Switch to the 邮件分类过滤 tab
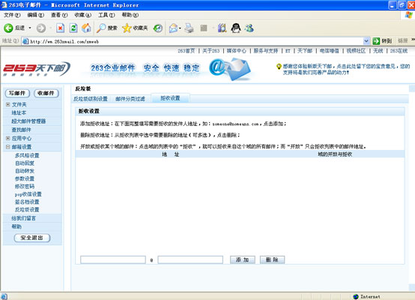The image size is (415, 300). [130, 99]
